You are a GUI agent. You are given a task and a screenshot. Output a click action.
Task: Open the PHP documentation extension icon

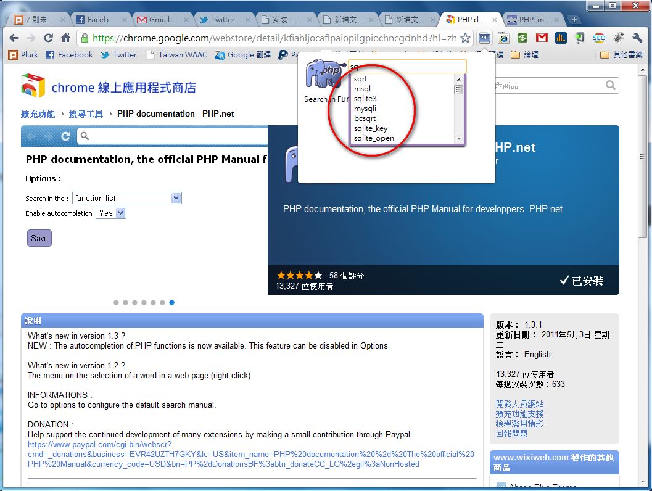click(484, 38)
